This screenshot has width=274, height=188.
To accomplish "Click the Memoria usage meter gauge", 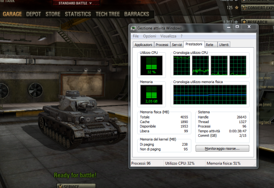I will pos(150,94).
